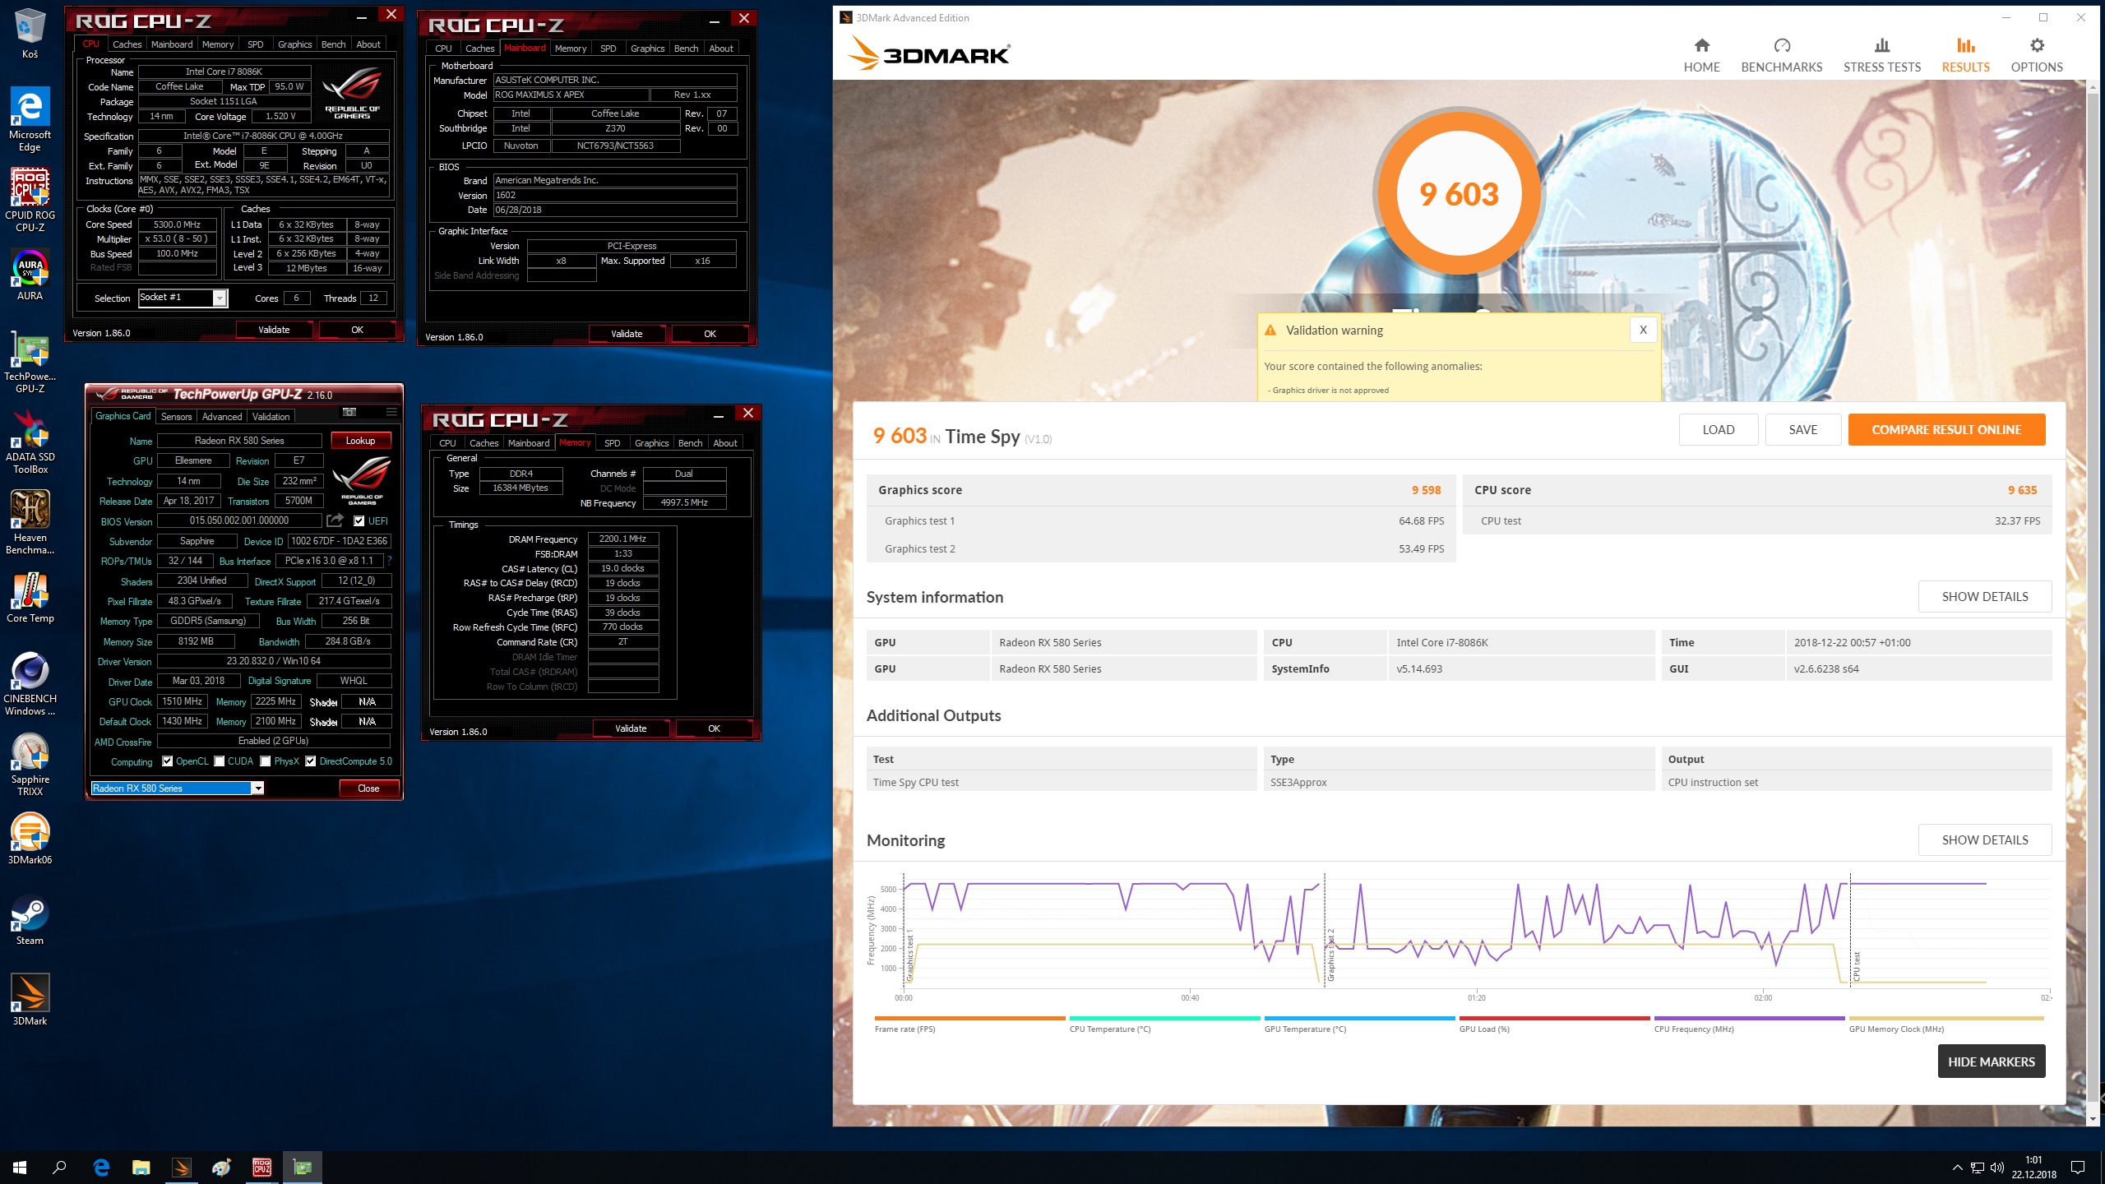Image resolution: width=2105 pixels, height=1184 pixels.
Task: Toggle GPU Memory Clock yellow legend swatch
Action: point(1945,1018)
